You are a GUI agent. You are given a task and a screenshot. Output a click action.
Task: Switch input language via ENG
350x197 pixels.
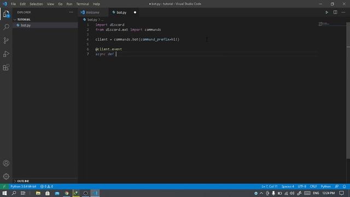pos(316,193)
